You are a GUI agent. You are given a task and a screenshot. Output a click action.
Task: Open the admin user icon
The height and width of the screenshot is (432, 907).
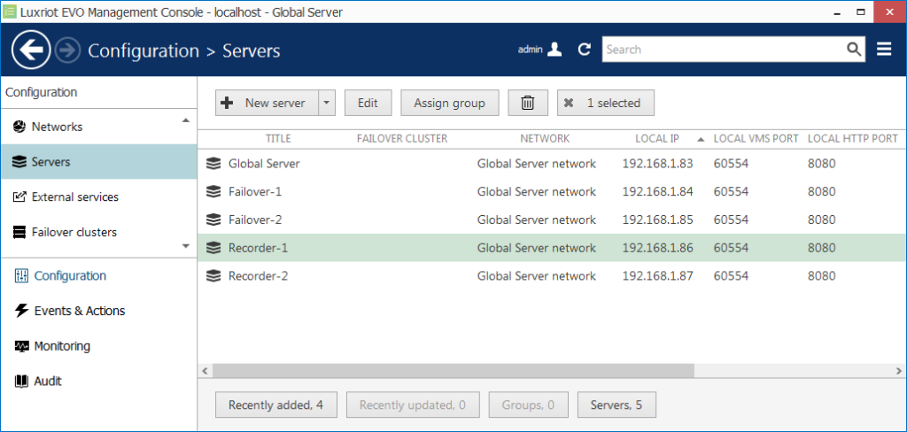[554, 50]
